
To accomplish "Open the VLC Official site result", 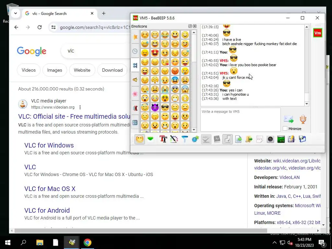I will pyautogui.click(x=74, y=116).
